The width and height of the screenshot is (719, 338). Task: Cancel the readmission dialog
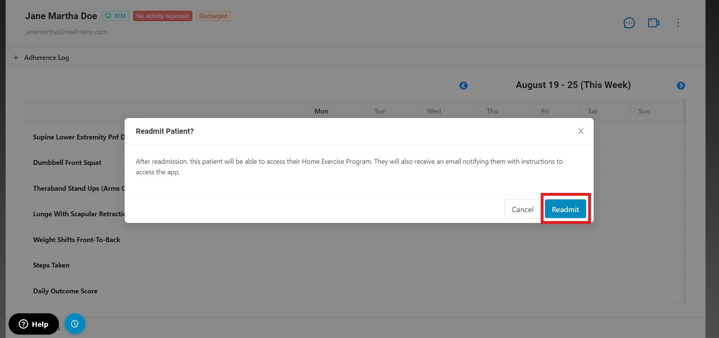click(522, 209)
